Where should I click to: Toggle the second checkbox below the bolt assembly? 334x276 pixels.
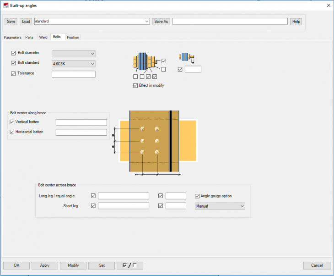(142, 77)
